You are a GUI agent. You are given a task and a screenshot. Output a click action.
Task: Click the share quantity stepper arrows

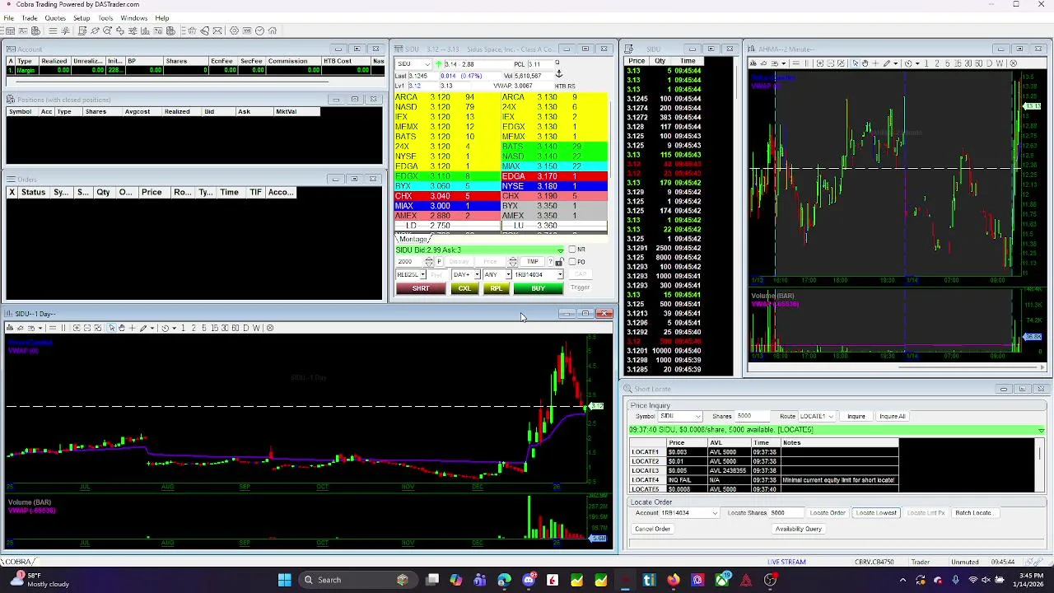429,262
